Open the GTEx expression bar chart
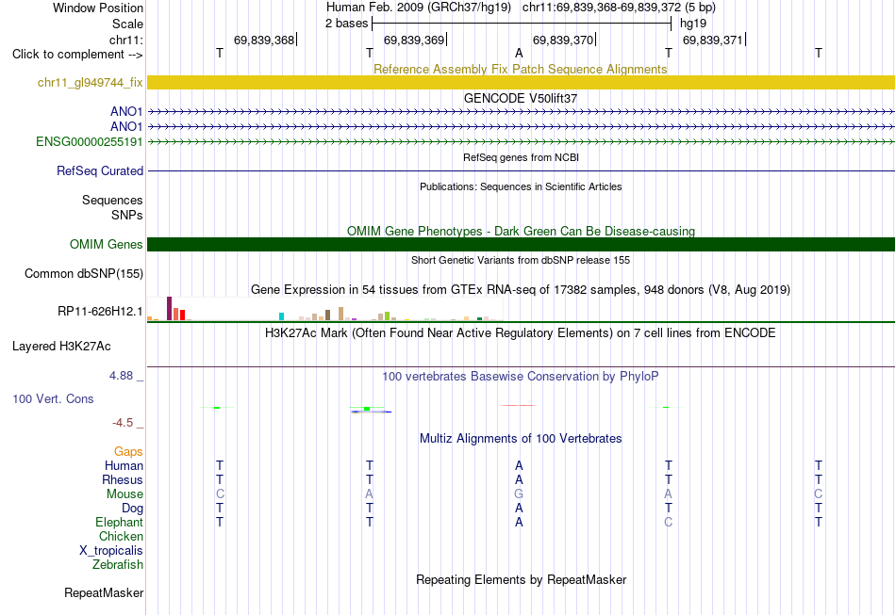The width and height of the screenshot is (896, 615). point(324,309)
